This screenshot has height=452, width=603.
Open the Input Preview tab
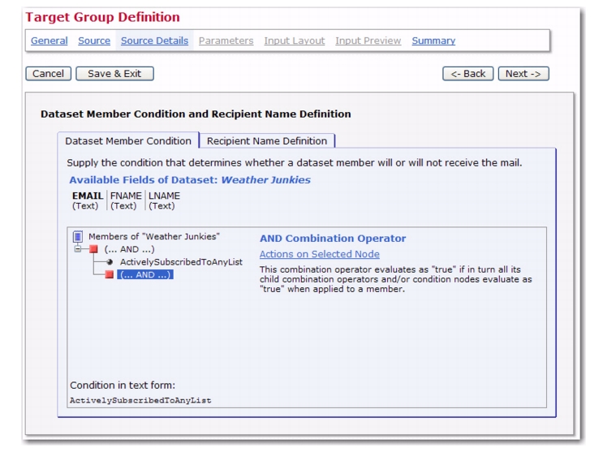[368, 41]
